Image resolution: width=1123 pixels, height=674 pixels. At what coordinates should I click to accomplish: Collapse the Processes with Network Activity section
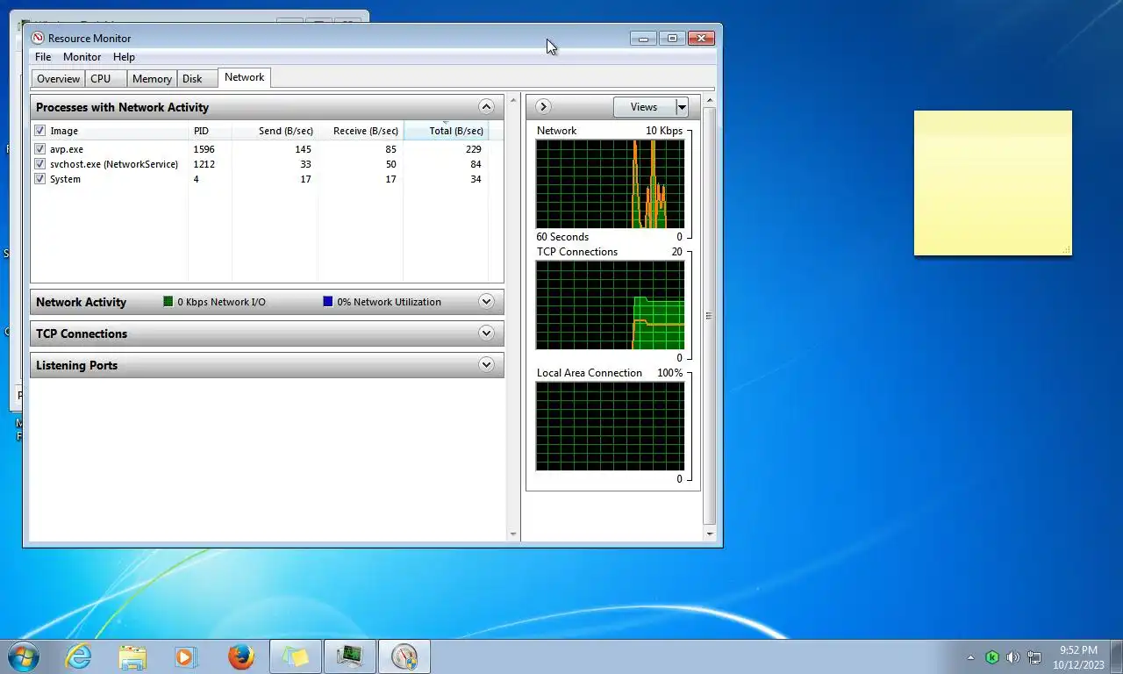pyautogui.click(x=486, y=107)
